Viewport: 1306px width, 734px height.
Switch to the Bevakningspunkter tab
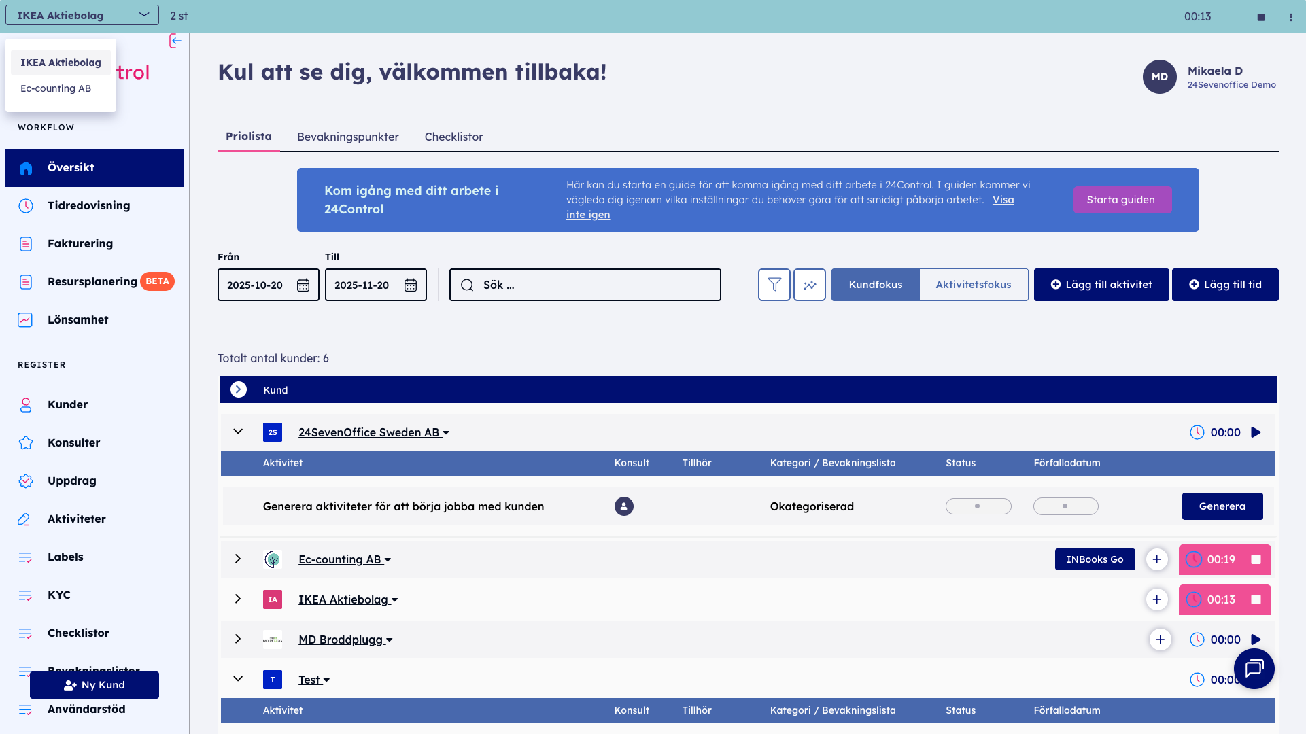347,137
